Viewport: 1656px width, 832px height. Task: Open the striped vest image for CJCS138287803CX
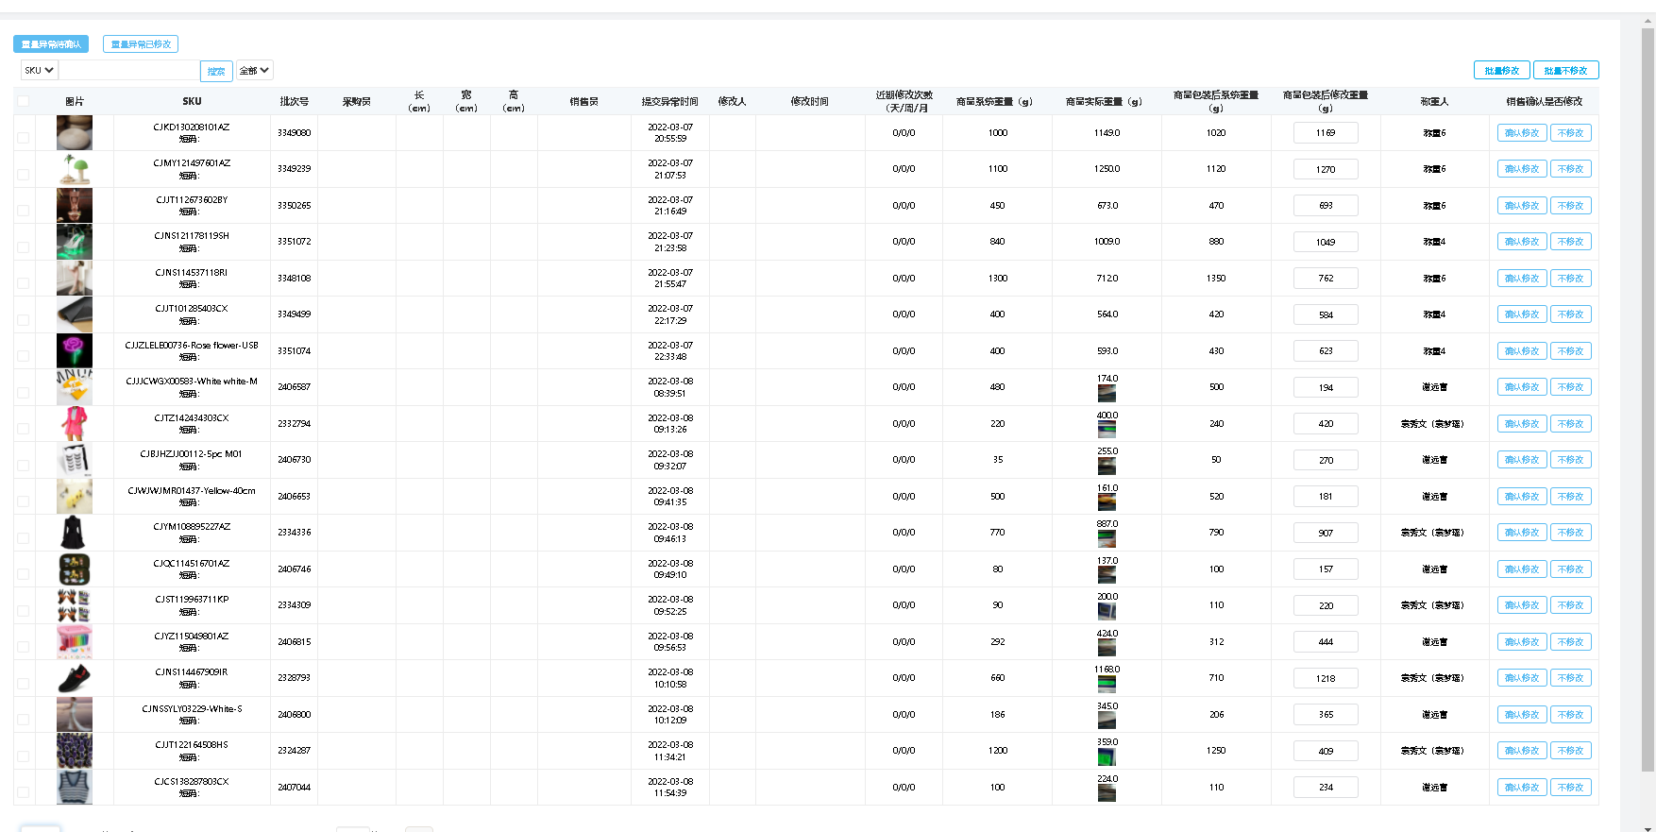(75, 788)
